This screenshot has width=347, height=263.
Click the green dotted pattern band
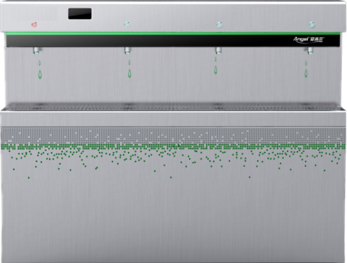173,147
